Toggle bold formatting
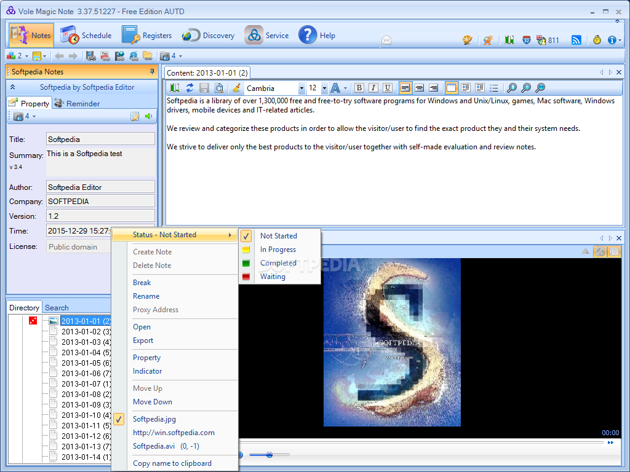The image size is (630, 472). click(x=359, y=87)
